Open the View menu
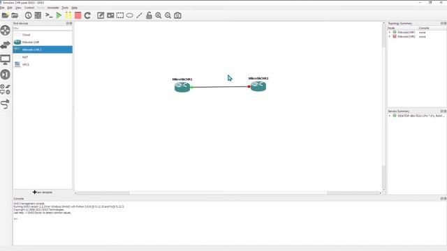The image size is (447, 251). [18, 8]
